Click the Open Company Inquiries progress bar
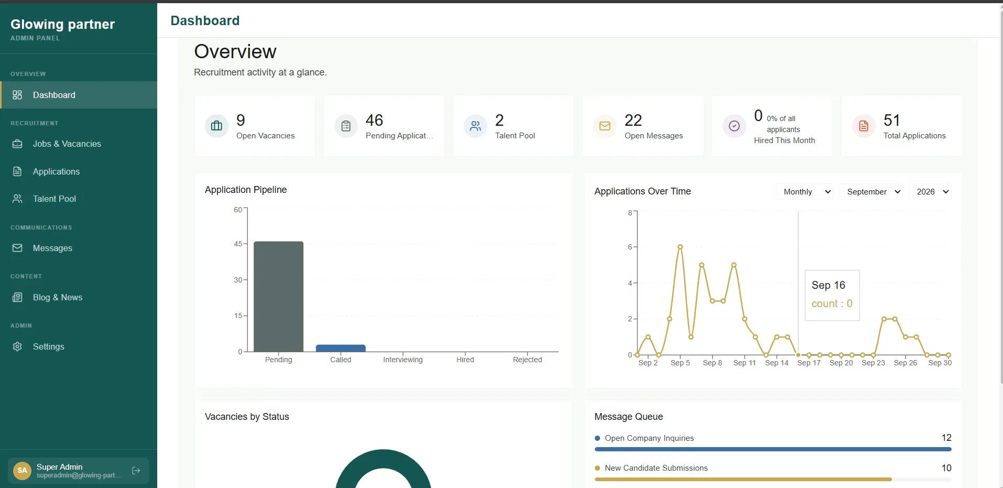Viewport: 1003px width, 488px height. 773,449
